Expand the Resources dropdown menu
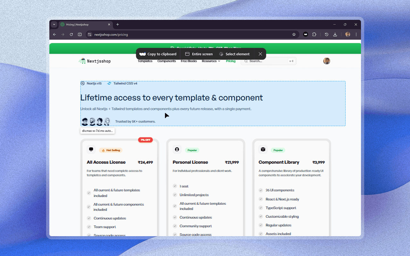This screenshot has width=410, height=256. [x=211, y=61]
